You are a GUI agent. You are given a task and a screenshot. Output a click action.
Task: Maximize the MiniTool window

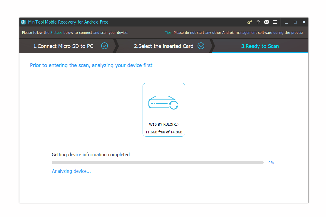click(295, 22)
